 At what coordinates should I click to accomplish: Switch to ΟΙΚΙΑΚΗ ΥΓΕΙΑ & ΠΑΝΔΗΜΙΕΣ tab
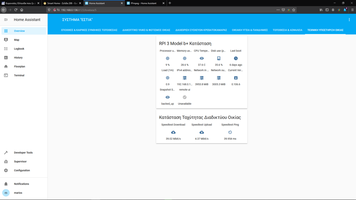click(250, 30)
